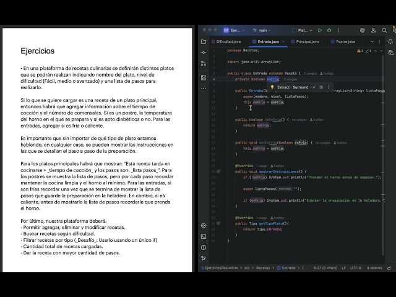Click the 5 usages hint after esFria

pyautogui.click(x=290, y=79)
